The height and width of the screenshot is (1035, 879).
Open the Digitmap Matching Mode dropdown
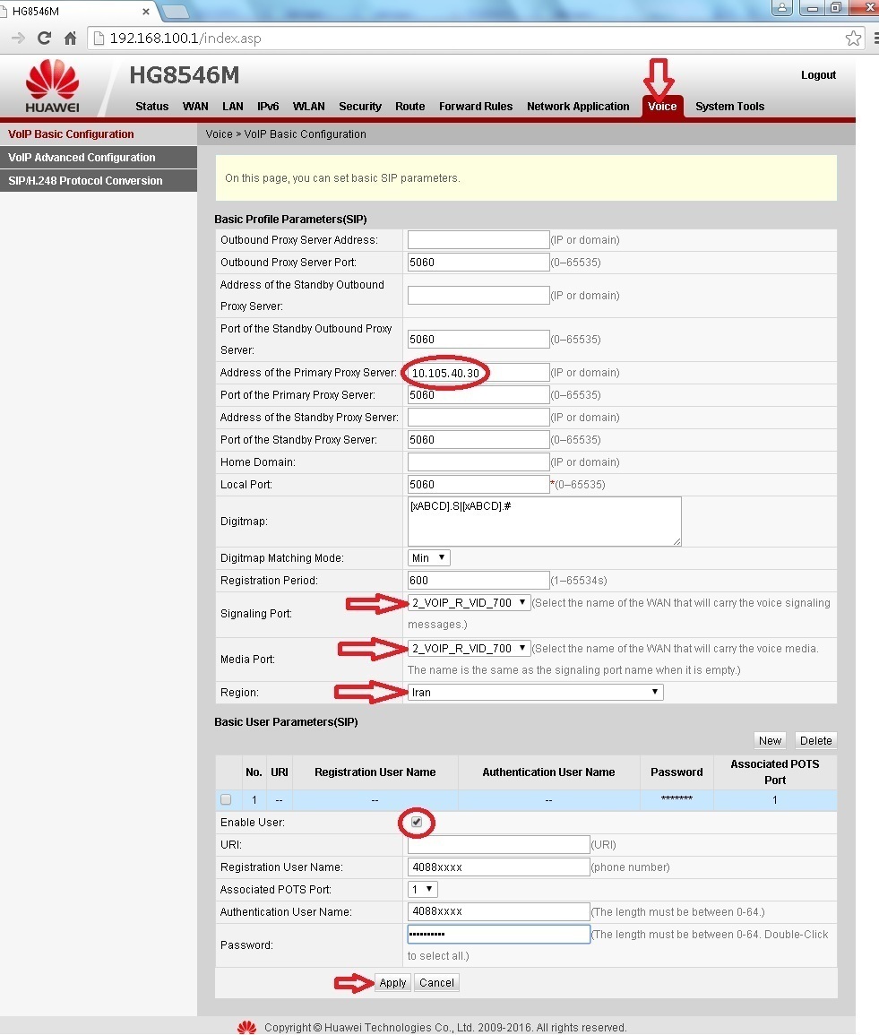(x=428, y=557)
